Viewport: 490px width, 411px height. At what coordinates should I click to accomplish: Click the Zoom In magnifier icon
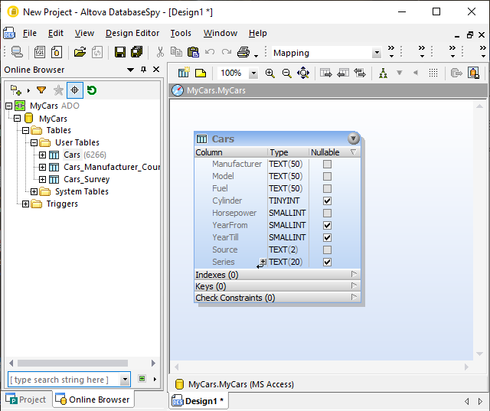(x=270, y=73)
